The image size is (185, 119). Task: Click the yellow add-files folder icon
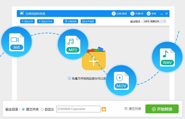point(94,59)
